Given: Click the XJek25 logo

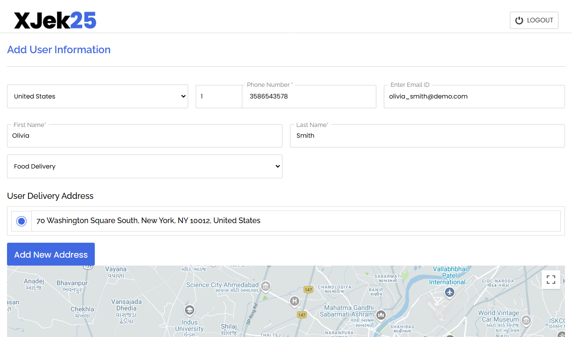Looking at the screenshot, I should (55, 20).
